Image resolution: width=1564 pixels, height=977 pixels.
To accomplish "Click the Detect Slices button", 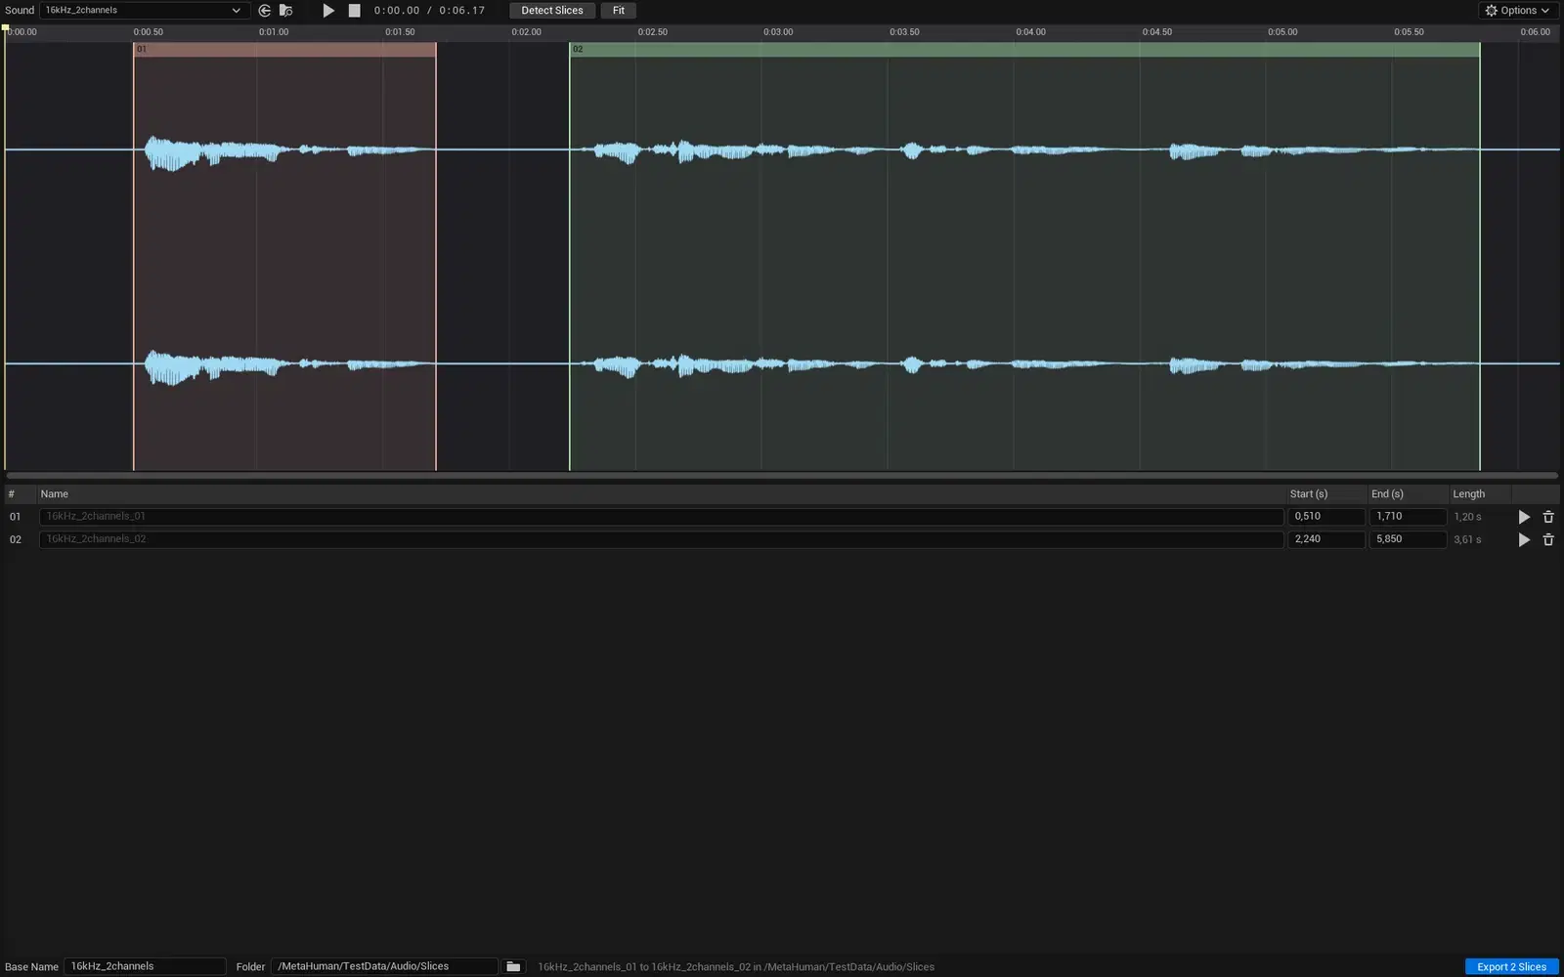I will [x=552, y=11].
